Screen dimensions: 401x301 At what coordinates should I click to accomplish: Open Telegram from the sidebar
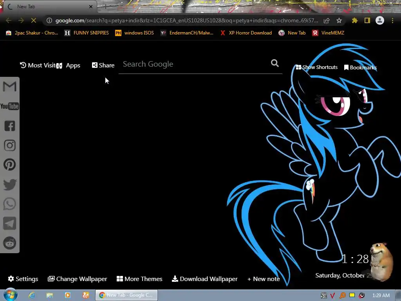pyautogui.click(x=10, y=223)
